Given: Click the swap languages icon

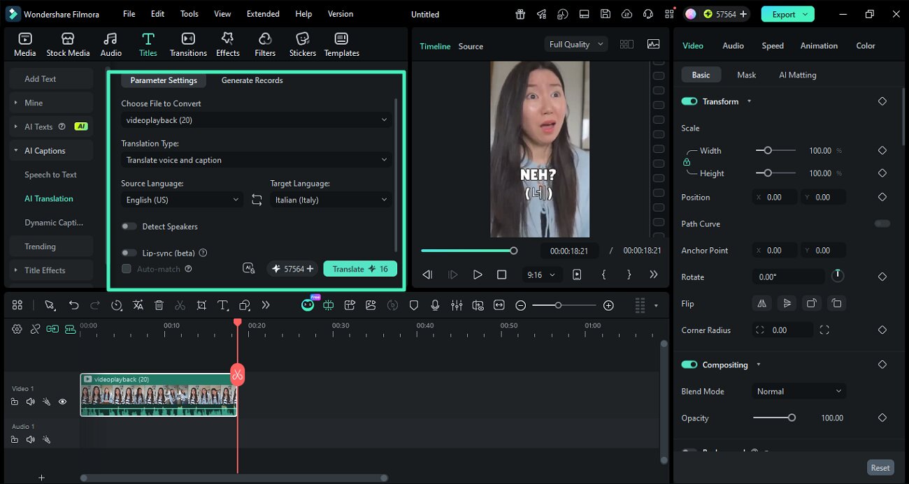Looking at the screenshot, I should pyautogui.click(x=257, y=200).
